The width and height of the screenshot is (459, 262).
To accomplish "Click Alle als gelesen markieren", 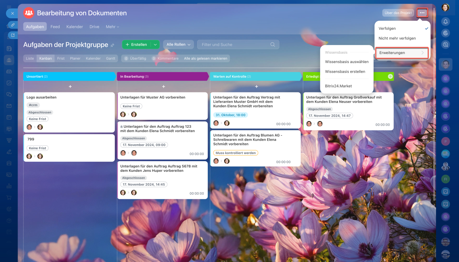I will click(x=206, y=58).
